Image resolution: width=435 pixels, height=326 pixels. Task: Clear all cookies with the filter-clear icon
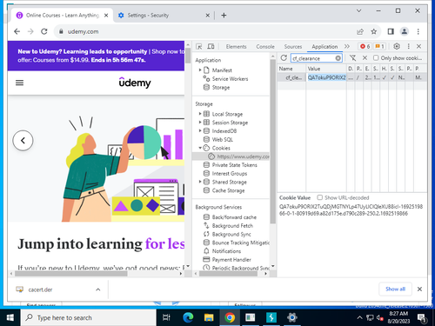pos(352,58)
